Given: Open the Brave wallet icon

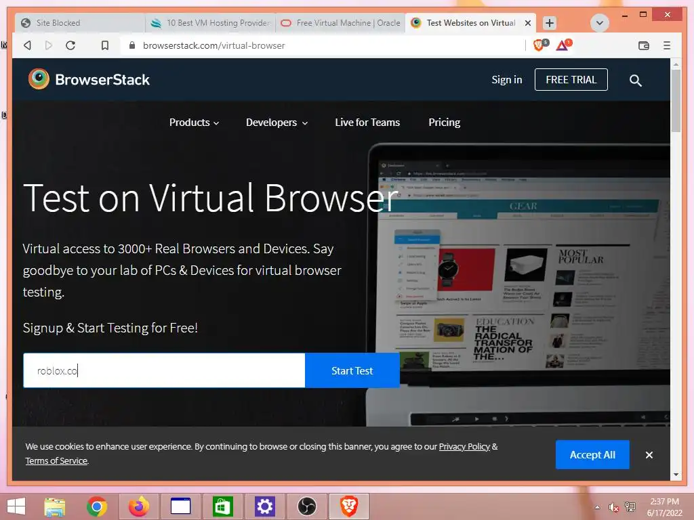Looking at the screenshot, I should point(644,45).
